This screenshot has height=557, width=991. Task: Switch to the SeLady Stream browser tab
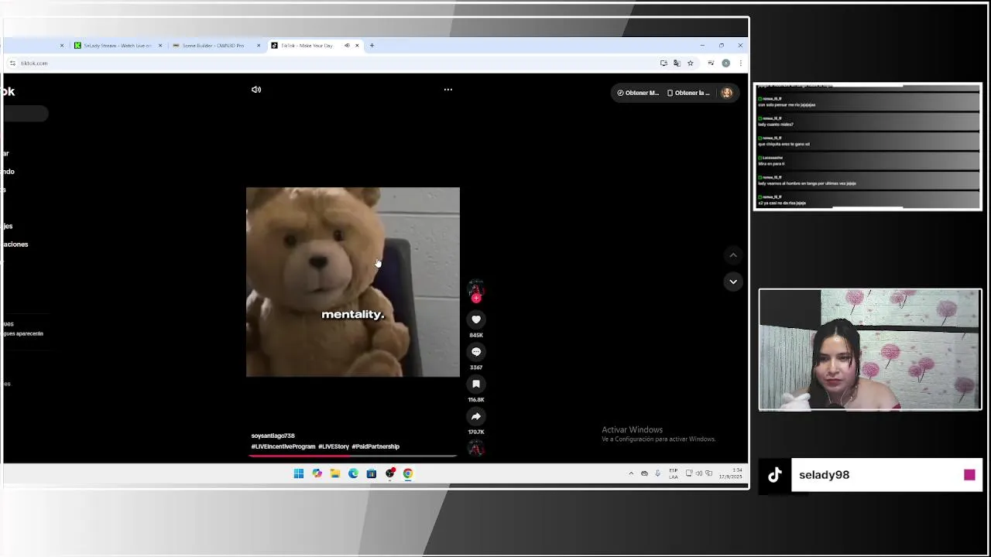click(x=117, y=46)
